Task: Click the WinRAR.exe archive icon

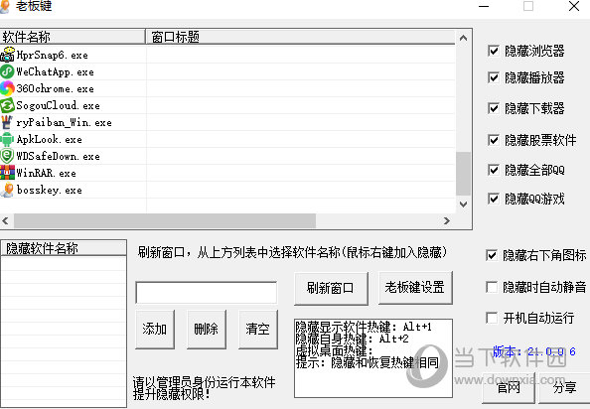Action: pyautogui.click(x=7, y=173)
